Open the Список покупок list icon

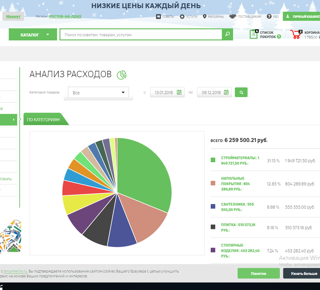coord(254,34)
